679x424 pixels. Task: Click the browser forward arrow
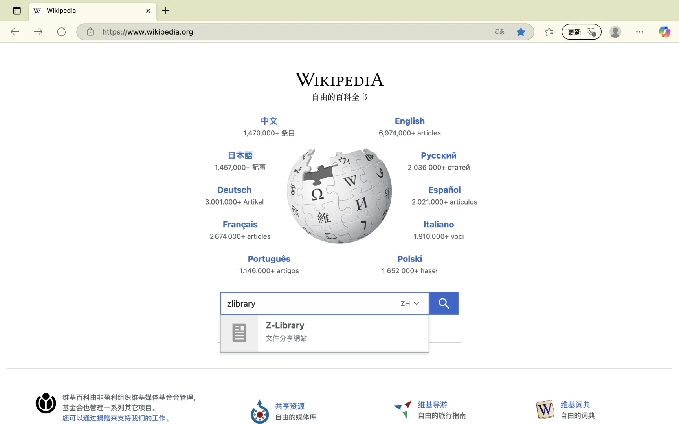click(38, 32)
